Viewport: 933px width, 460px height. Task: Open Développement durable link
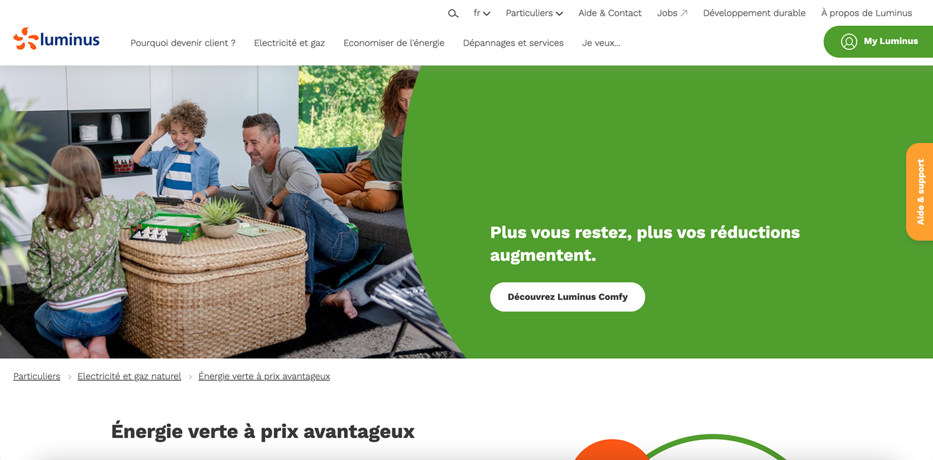point(754,13)
